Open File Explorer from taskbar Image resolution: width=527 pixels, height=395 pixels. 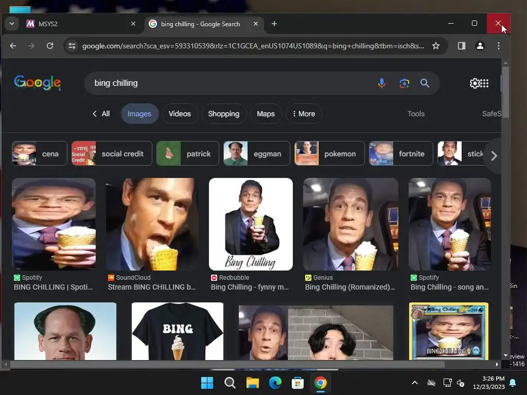(x=252, y=383)
